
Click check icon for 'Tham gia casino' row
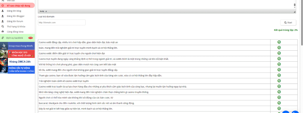point(279,75)
